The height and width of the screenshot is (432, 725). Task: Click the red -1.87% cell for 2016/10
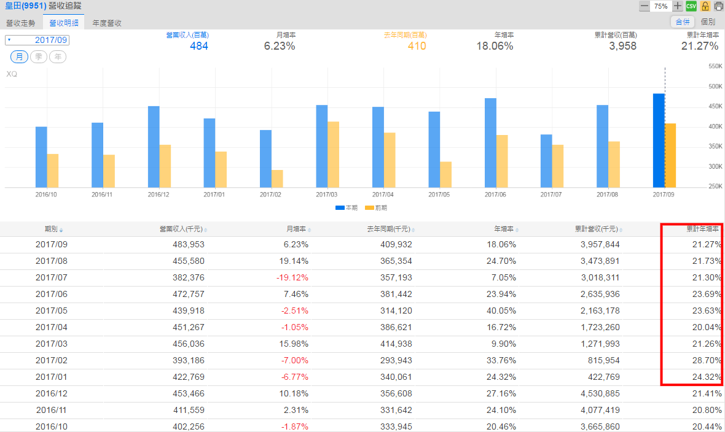tap(294, 427)
